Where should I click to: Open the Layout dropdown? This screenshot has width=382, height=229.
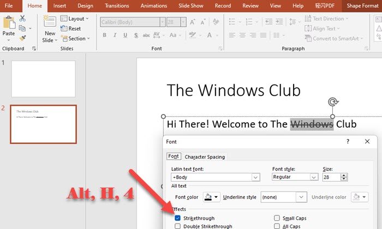point(74,19)
